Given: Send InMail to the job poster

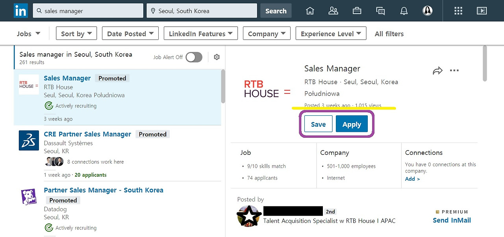Looking at the screenshot, I should point(452,220).
